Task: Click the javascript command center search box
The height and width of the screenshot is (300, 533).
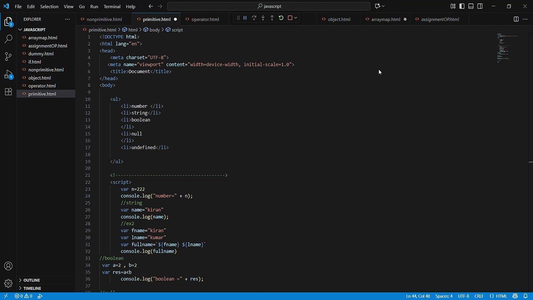Action: coord(269,6)
